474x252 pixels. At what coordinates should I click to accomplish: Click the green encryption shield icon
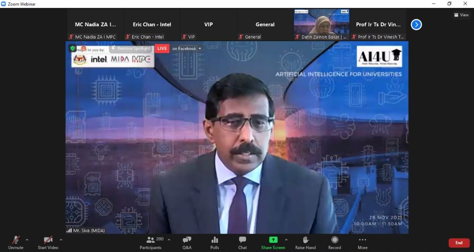pyautogui.click(x=73, y=49)
